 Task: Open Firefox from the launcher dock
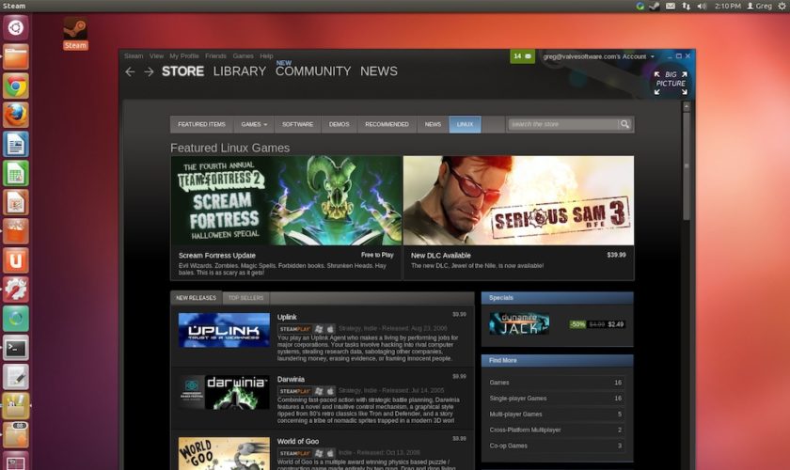[x=16, y=115]
